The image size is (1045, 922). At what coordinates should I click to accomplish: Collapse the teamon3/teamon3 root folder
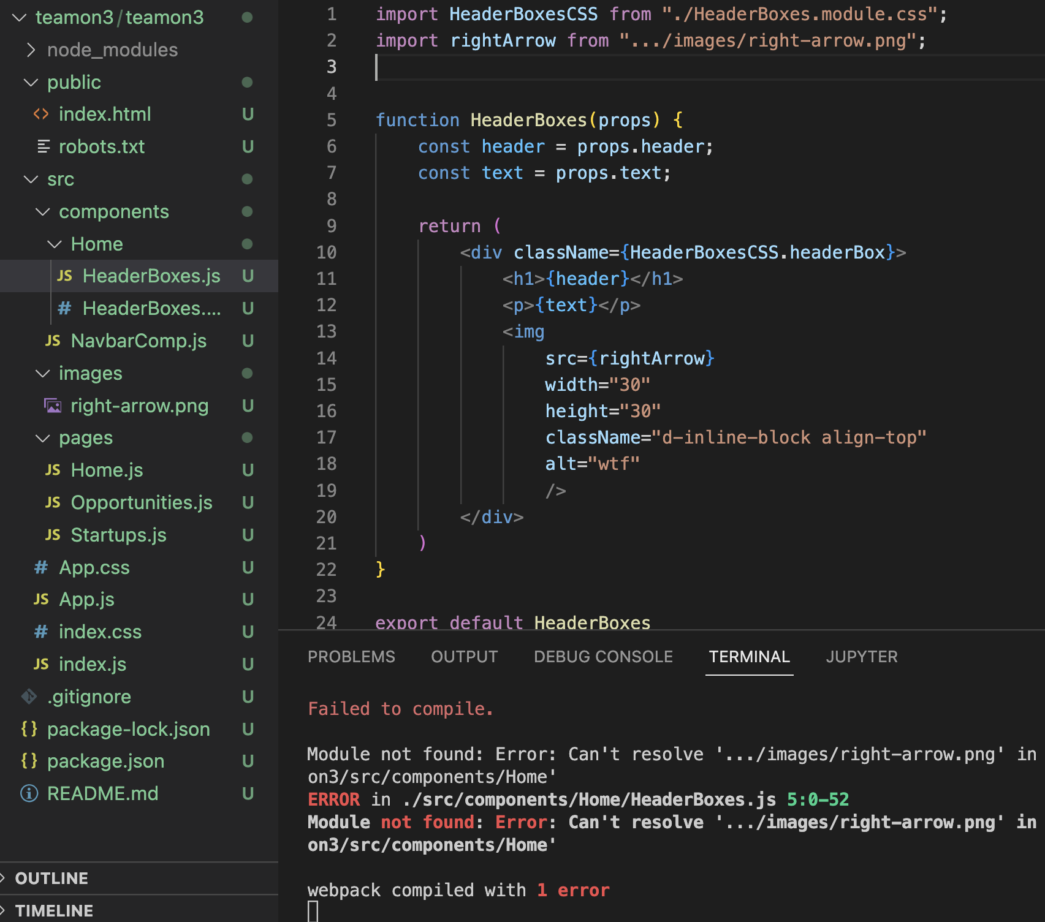pyautogui.click(x=20, y=17)
